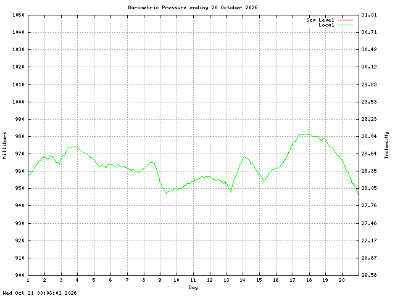Click the 30.71 inches tick label

(x=369, y=32)
